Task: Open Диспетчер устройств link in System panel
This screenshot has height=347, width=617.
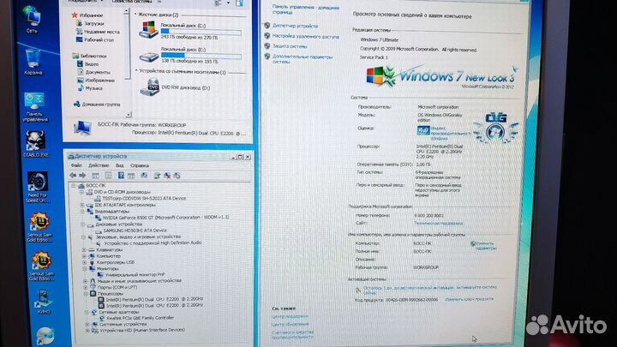Action: [295, 26]
